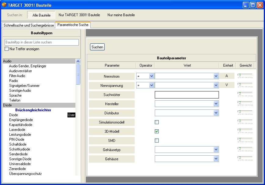Image resolution: width=265 pixels, height=185 pixels.
Task: Select Nur TARGET 3001! Bauteile filter
Action: click(79, 15)
